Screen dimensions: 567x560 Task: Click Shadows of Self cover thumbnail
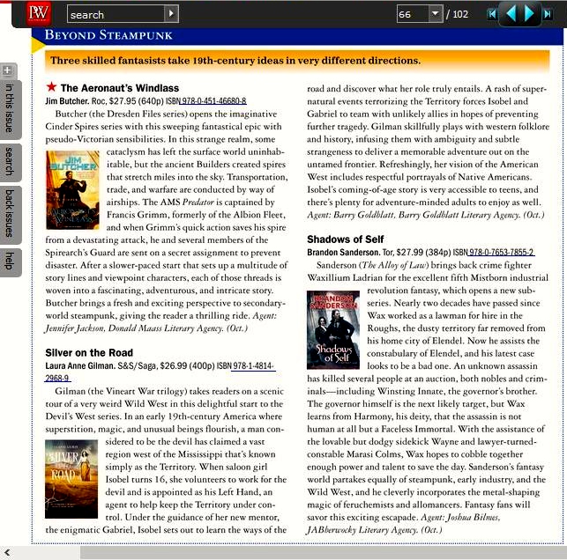333,329
